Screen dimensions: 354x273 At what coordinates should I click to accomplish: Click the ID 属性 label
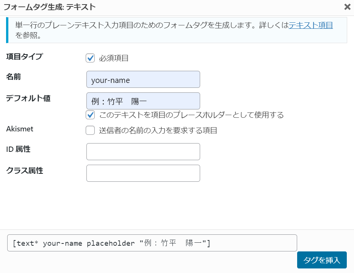pos(18,149)
